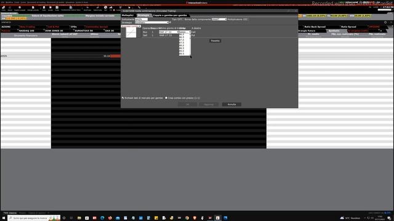
Task: Click the strategy payoff diagram thumbnail
Action: (x=131, y=33)
